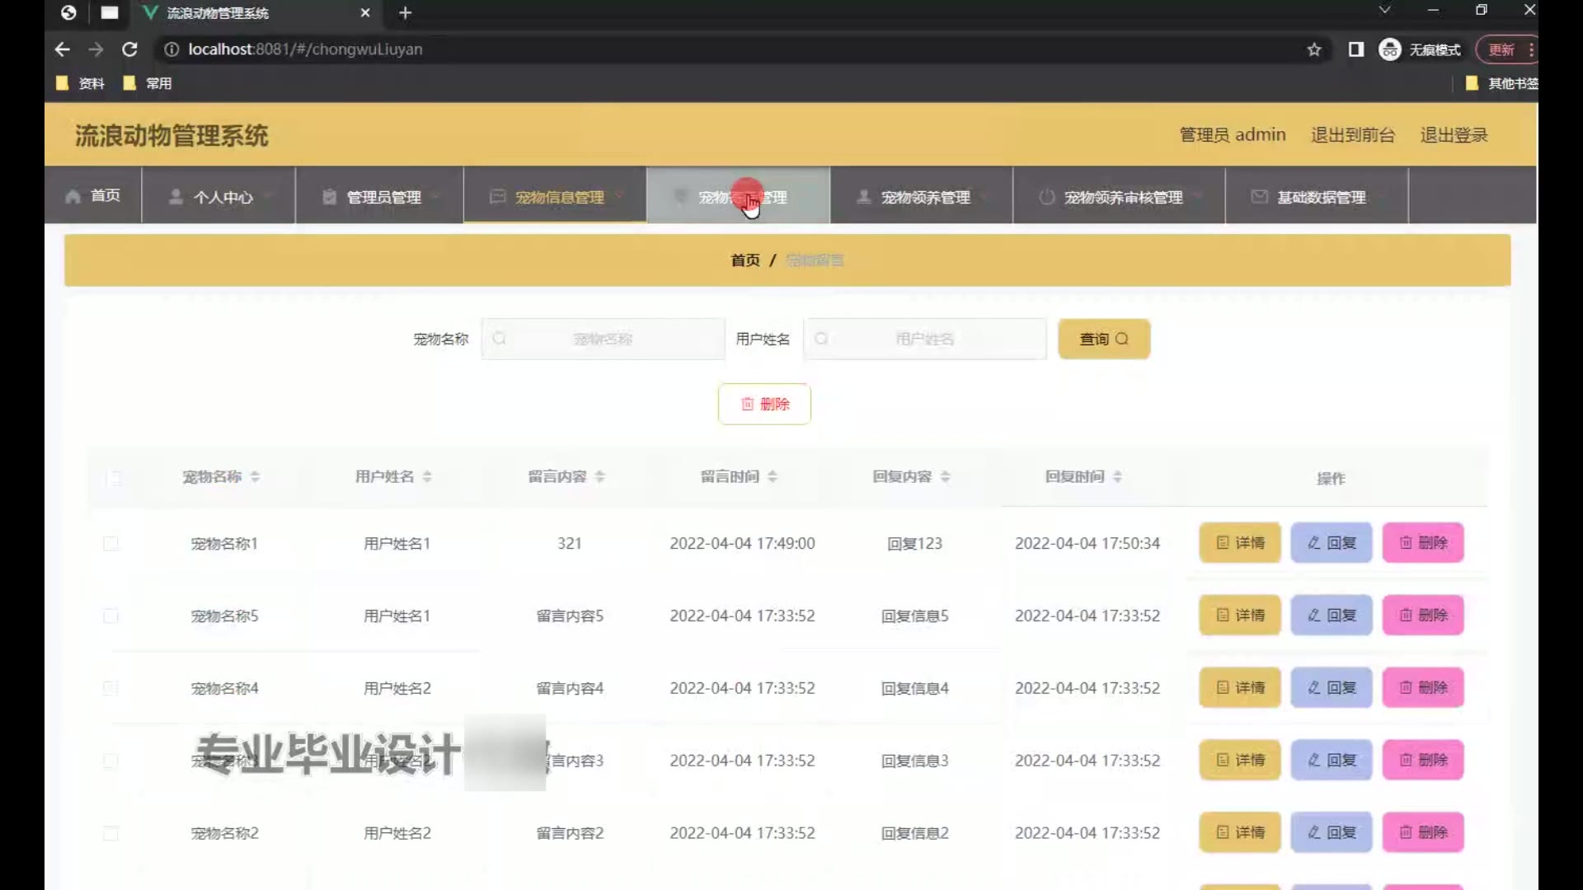Open the 宠物信息管理 menu

pyautogui.click(x=555, y=196)
